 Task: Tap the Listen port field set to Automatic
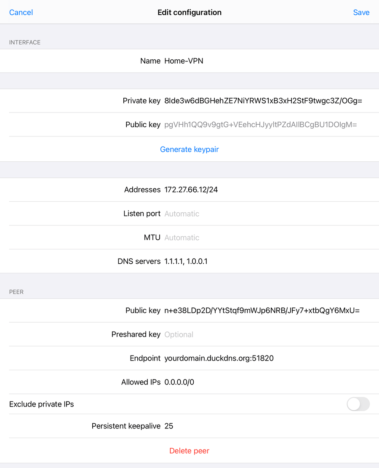[182, 214]
